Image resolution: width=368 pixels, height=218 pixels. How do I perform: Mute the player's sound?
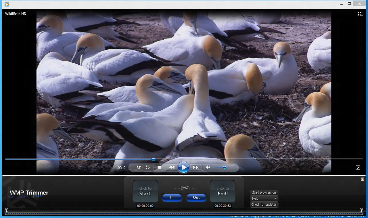208,168
